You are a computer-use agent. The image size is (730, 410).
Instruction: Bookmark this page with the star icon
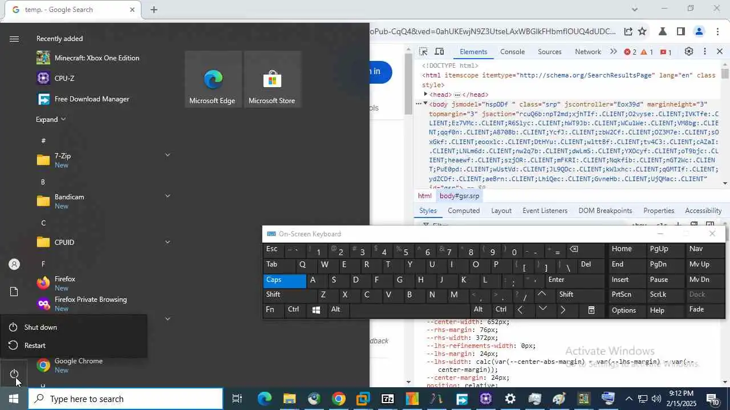(642, 31)
